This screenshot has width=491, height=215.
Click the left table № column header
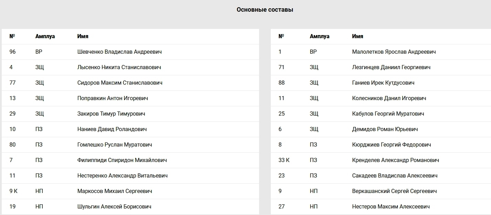pyautogui.click(x=12, y=36)
